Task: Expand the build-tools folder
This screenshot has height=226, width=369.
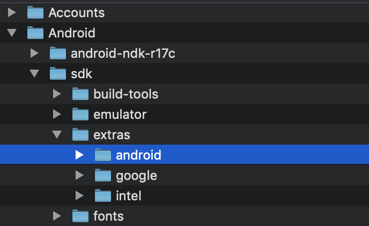Action: 57,94
